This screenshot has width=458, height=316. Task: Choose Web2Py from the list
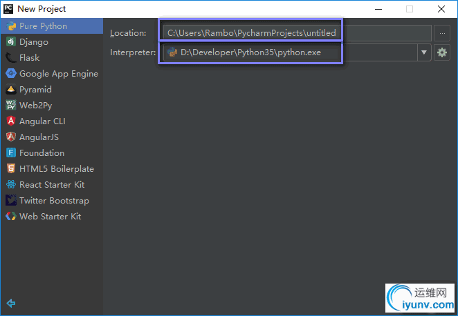[52, 105]
